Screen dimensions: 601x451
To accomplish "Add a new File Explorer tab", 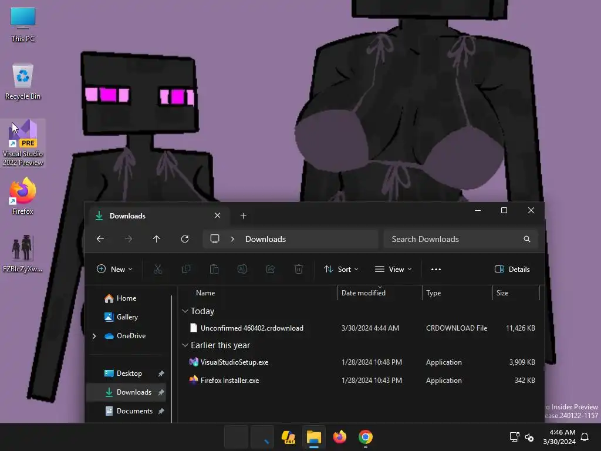I will (243, 216).
